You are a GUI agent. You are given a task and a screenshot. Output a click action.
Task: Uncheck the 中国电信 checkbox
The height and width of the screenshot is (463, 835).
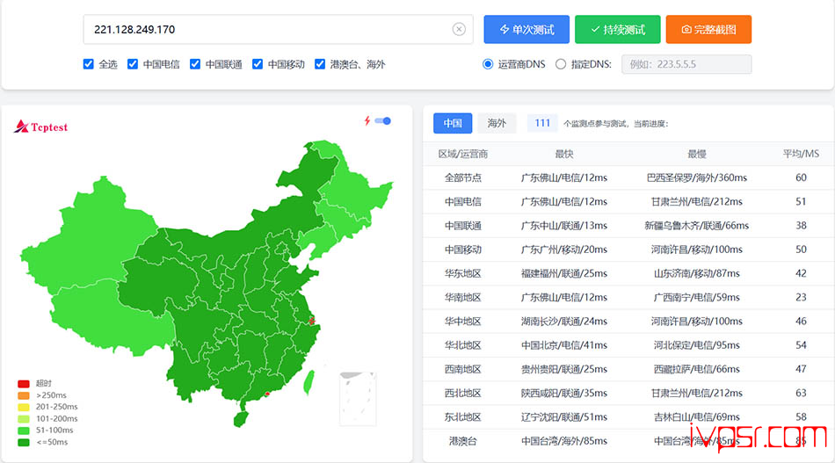[133, 64]
